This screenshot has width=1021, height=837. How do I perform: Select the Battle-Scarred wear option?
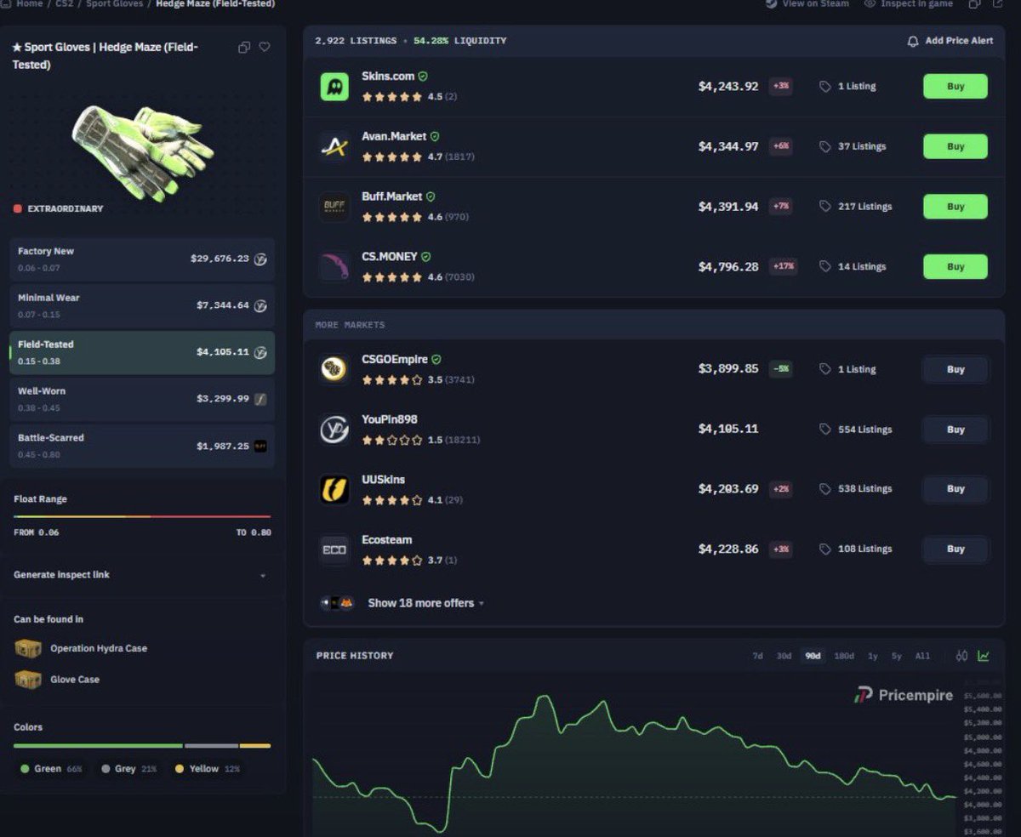coord(142,446)
